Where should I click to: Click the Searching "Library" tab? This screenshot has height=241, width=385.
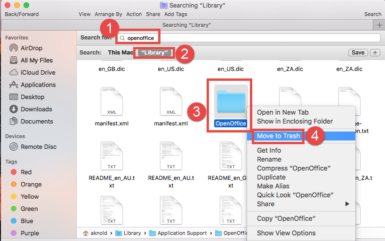(186, 25)
